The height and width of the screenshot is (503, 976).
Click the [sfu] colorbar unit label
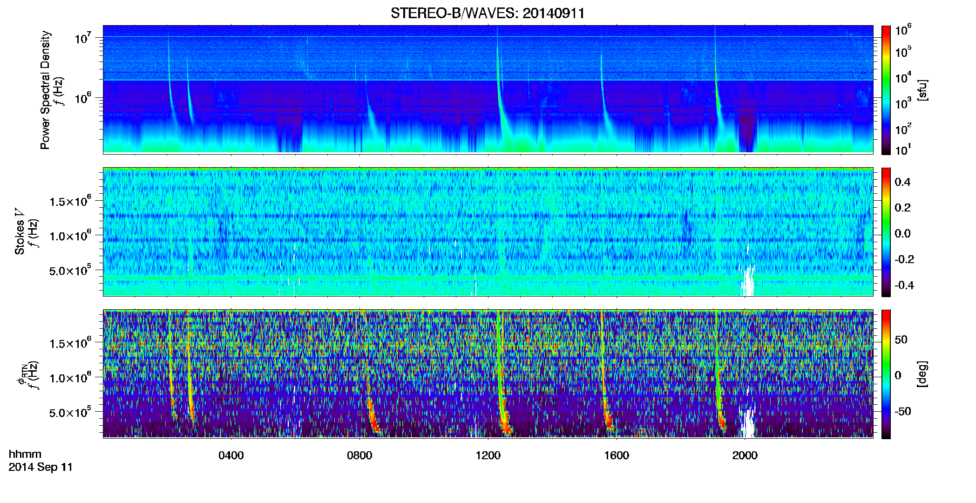922,90
